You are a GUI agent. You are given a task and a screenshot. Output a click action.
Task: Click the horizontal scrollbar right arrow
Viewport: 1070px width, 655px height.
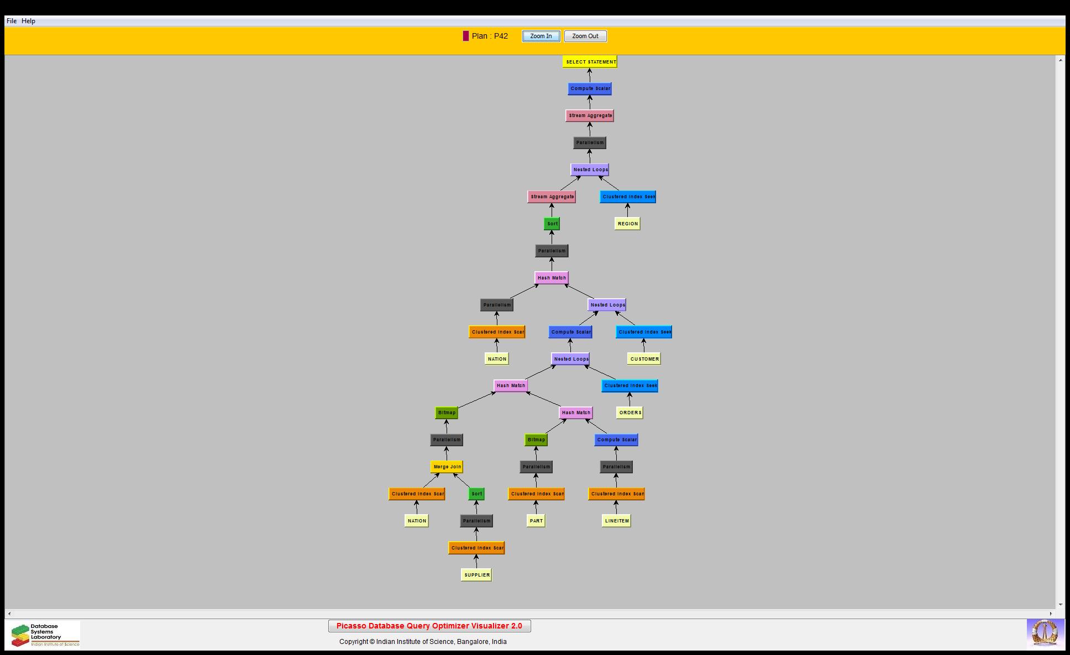click(x=1051, y=614)
